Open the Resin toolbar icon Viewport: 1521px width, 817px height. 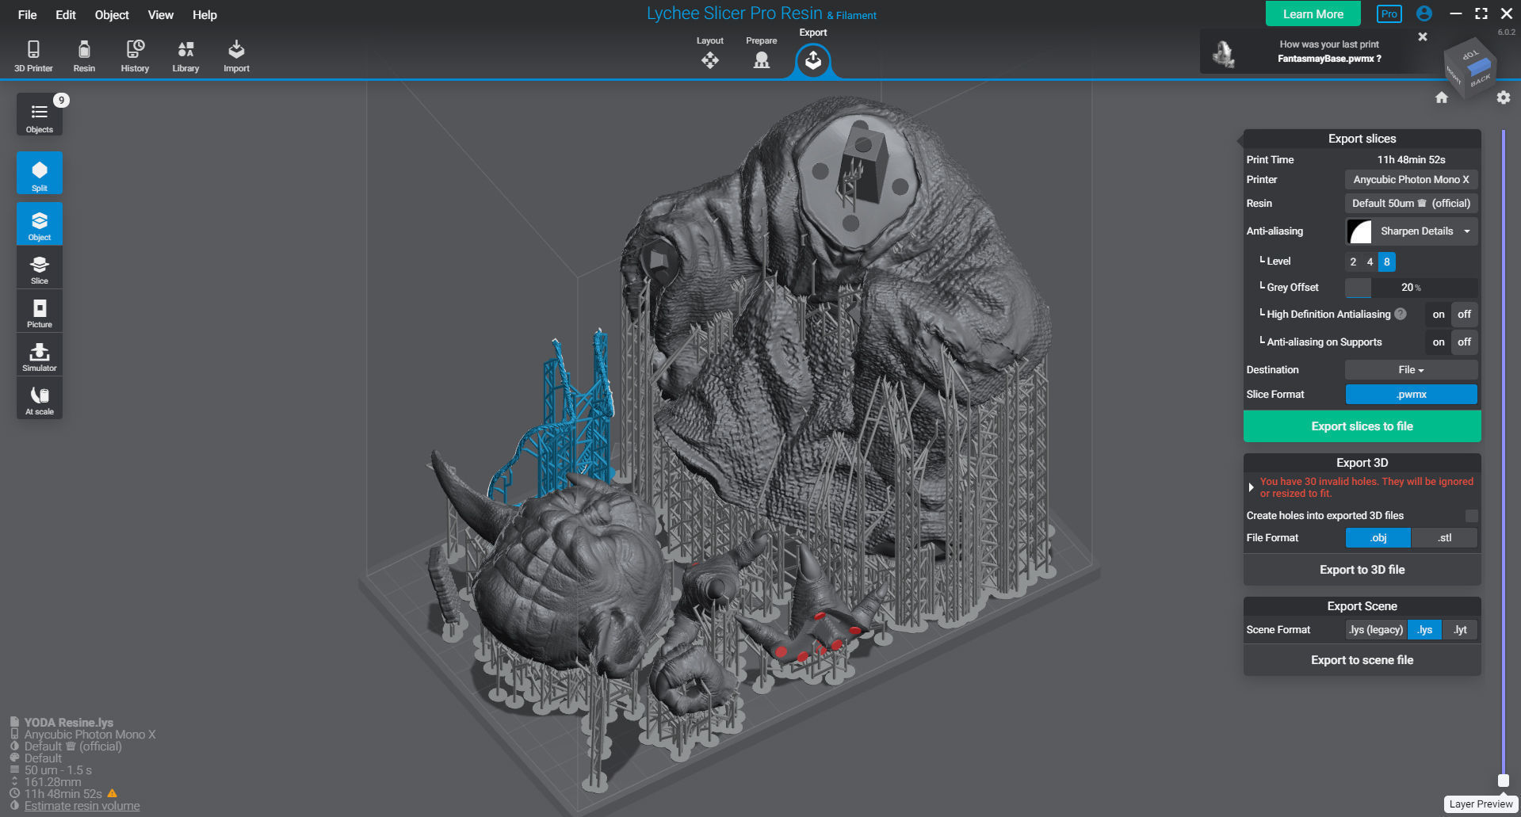click(x=84, y=55)
